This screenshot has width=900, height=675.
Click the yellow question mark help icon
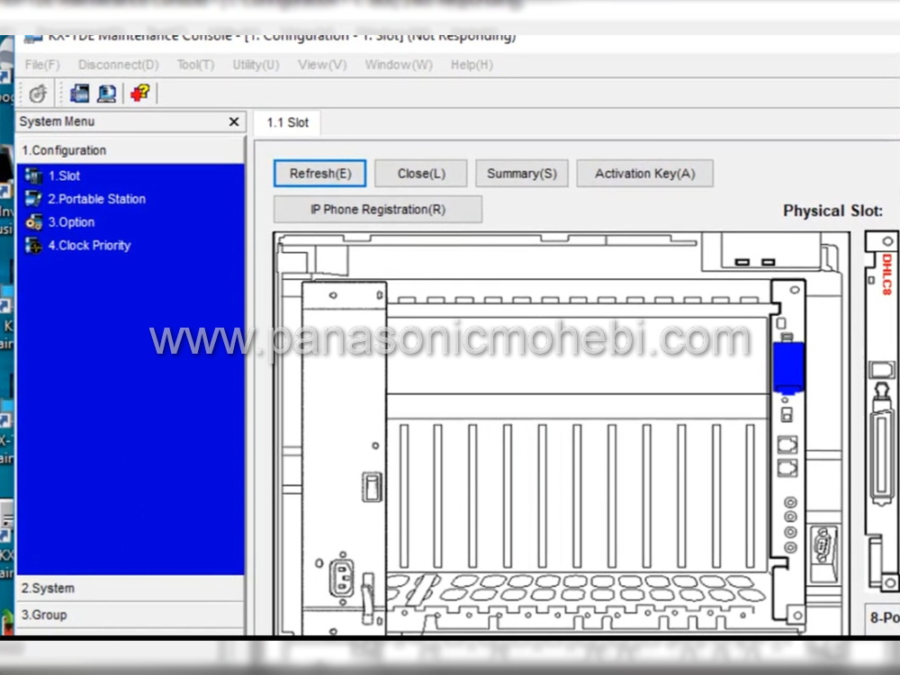tap(139, 94)
